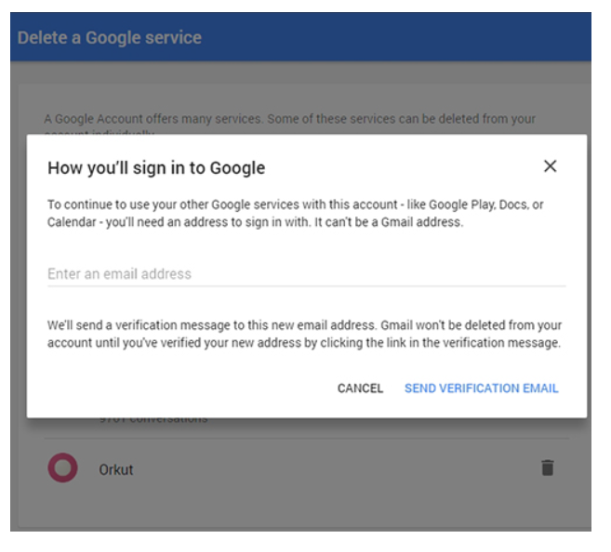
Task: Click the 'How you'll sign in to Google' heading
Action: pyautogui.click(x=156, y=168)
